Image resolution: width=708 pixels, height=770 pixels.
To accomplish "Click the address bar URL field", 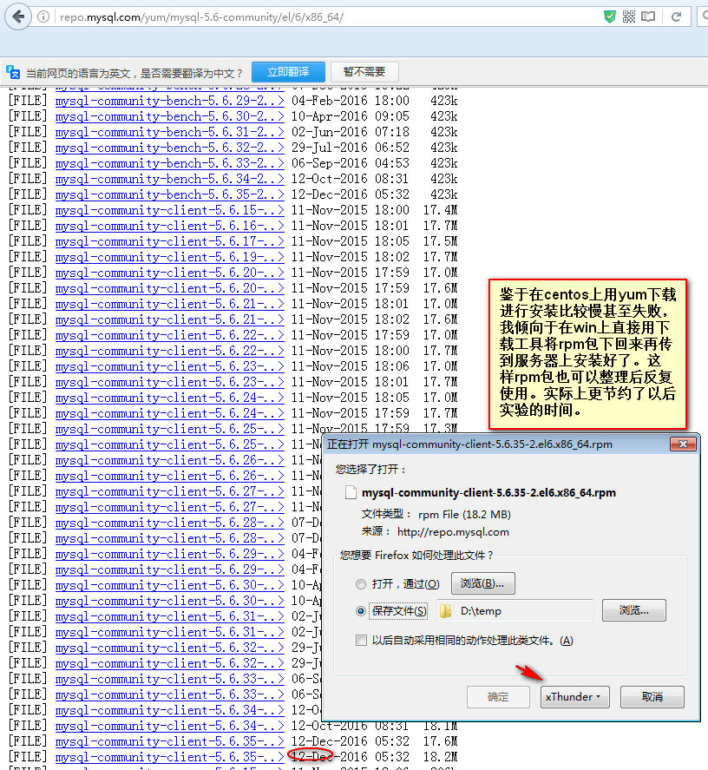I will coord(324,16).
